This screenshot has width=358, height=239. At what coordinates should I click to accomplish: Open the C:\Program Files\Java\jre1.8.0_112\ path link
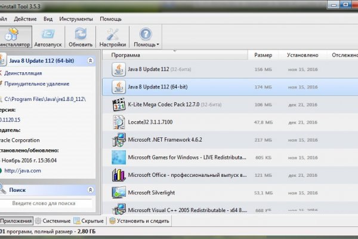coord(45,99)
